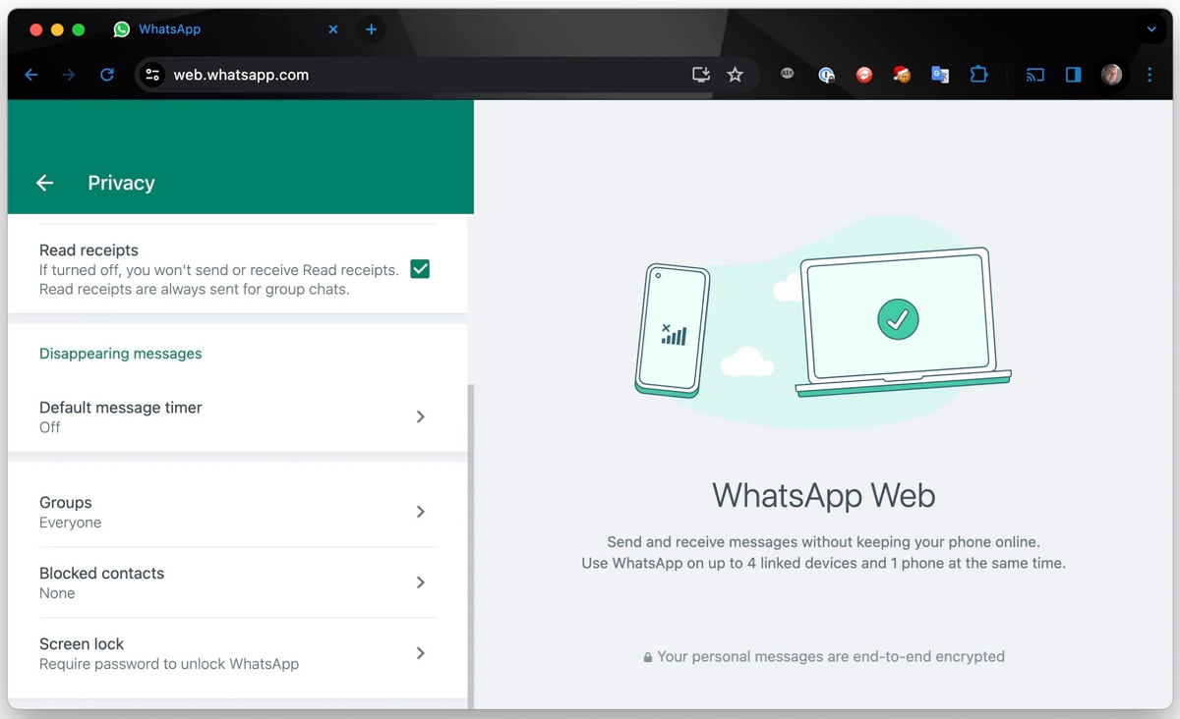Open Screen lock chevron arrow
The height and width of the screenshot is (719, 1180).
tap(420, 653)
